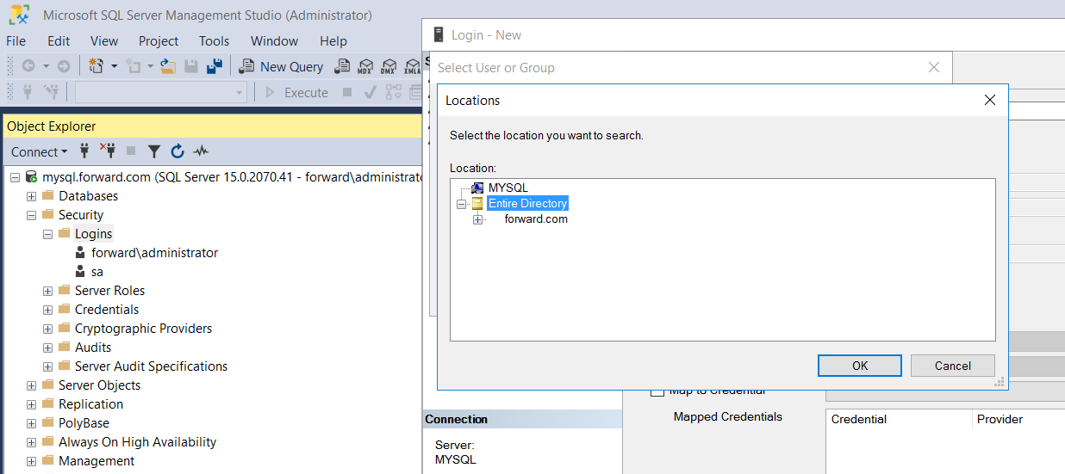
Task: Click the Save All icon in toolbar
Action: point(215,66)
